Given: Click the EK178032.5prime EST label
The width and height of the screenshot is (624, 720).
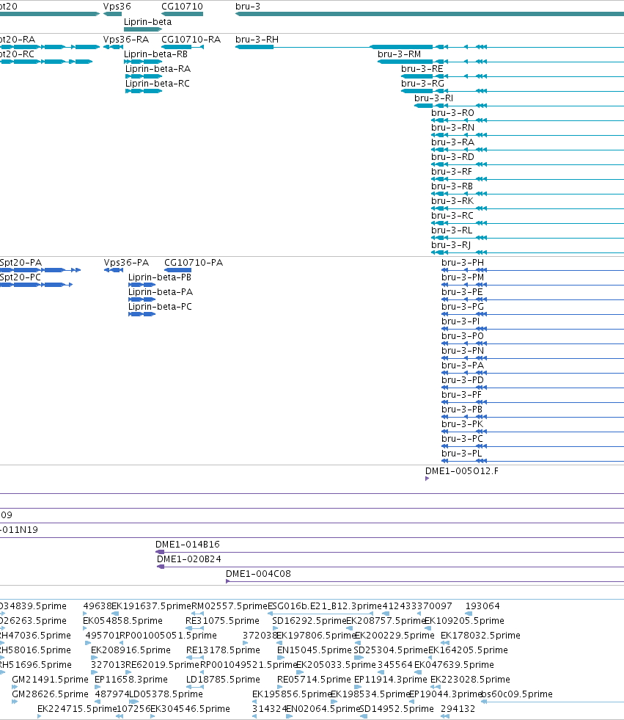Looking at the screenshot, I should 480,636.
